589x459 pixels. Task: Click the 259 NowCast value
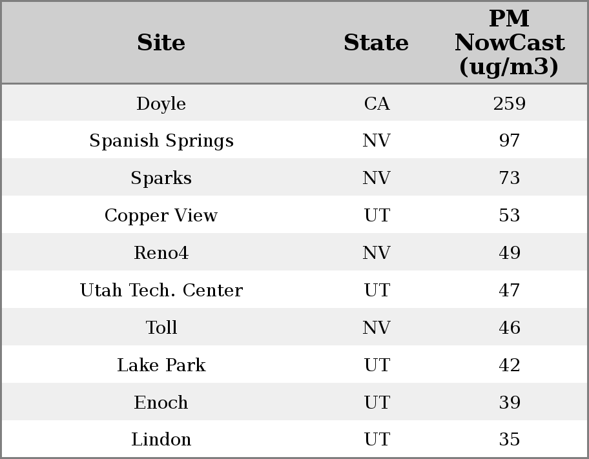[509, 104]
